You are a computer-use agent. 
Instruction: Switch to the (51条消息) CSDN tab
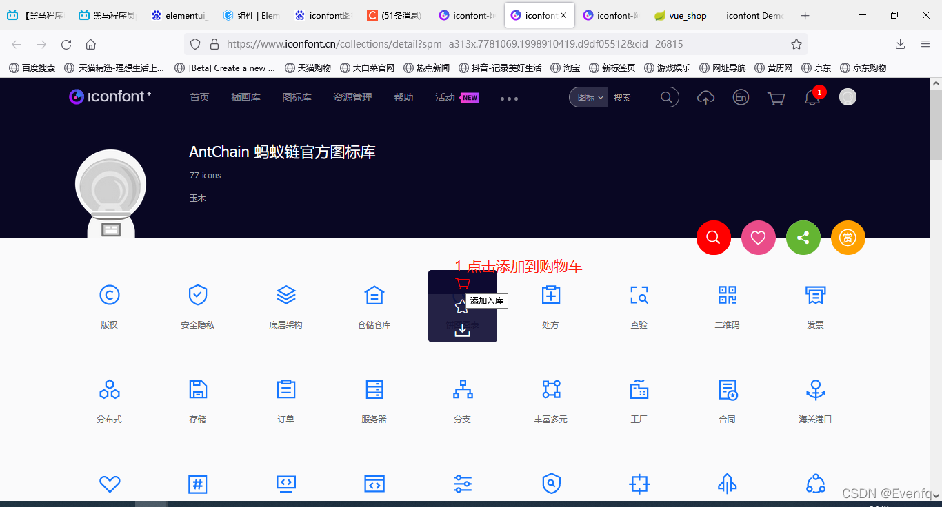[x=394, y=15]
